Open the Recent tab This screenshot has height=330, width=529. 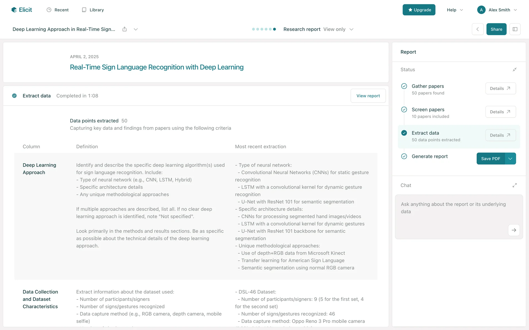click(58, 10)
